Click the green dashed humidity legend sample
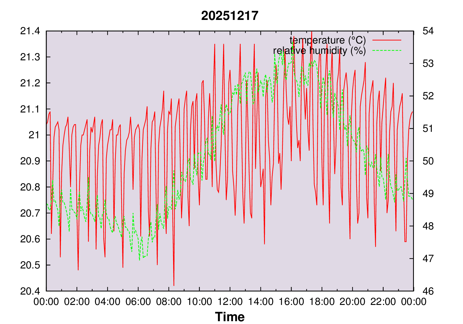The width and height of the screenshot is (463, 324). tap(387, 51)
